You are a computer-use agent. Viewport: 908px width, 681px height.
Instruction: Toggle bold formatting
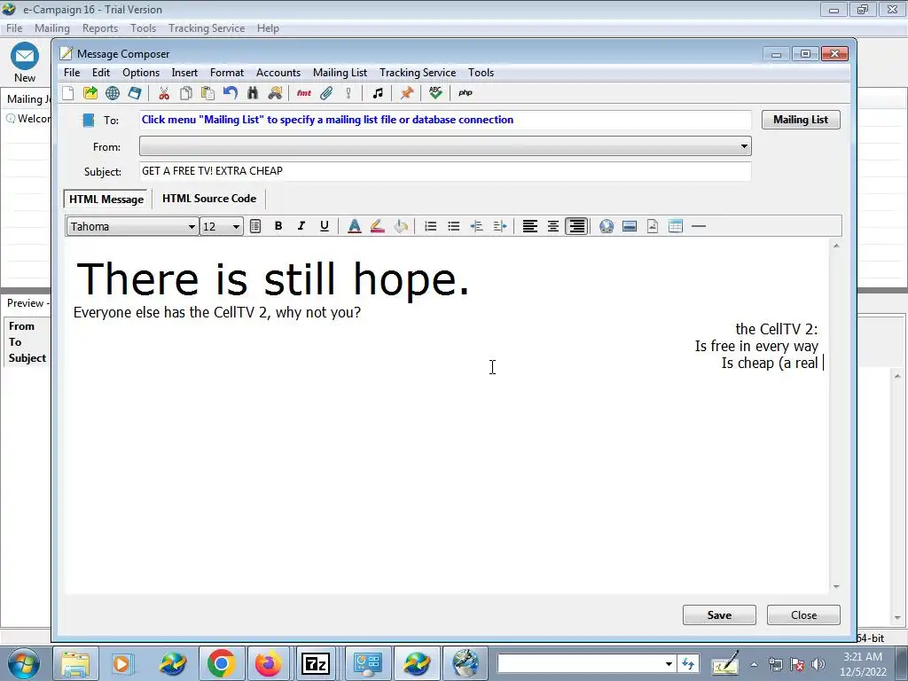click(278, 226)
